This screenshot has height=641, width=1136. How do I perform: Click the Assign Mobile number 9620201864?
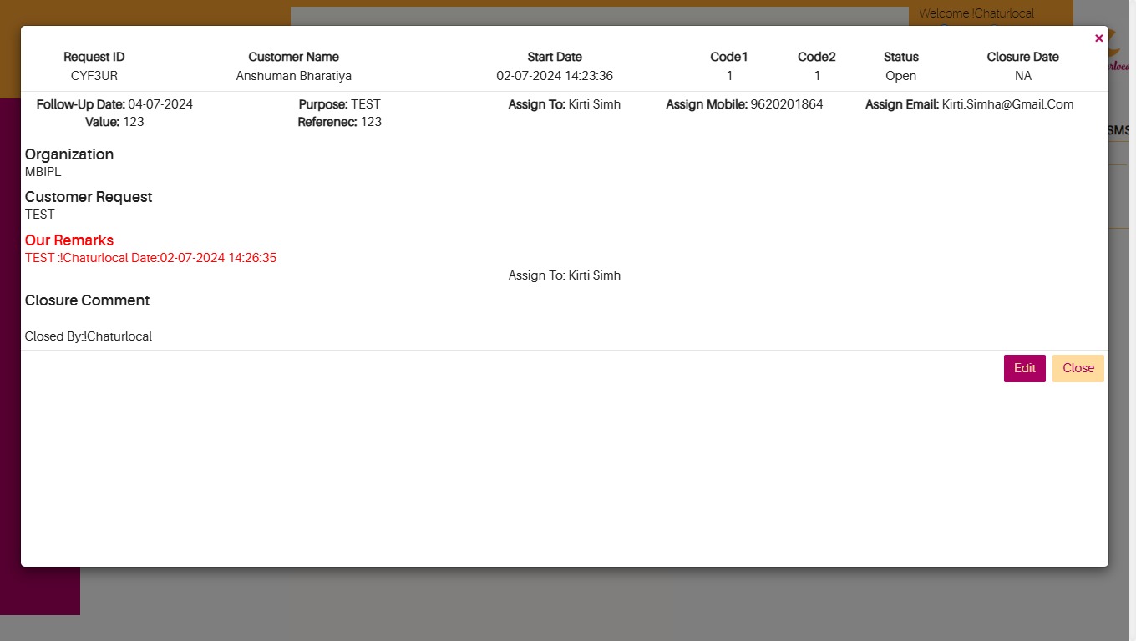pos(787,104)
